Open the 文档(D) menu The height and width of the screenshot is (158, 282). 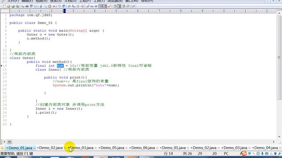[x=70, y=1]
